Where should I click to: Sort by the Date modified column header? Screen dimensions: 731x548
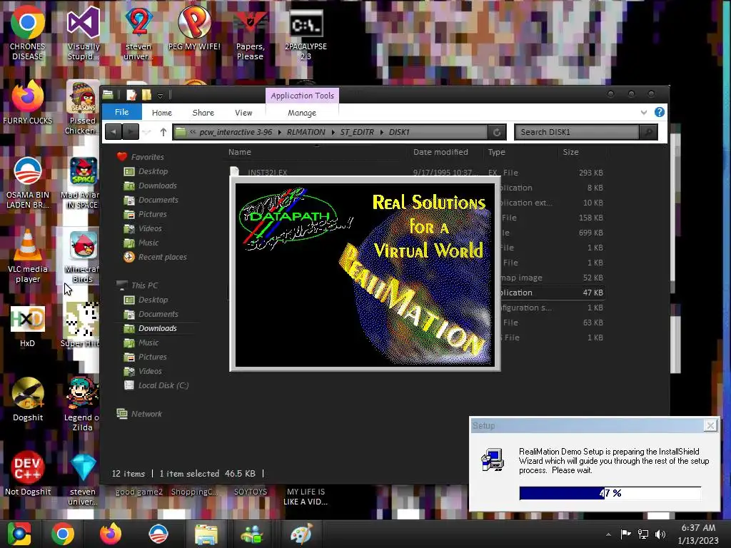click(x=440, y=152)
